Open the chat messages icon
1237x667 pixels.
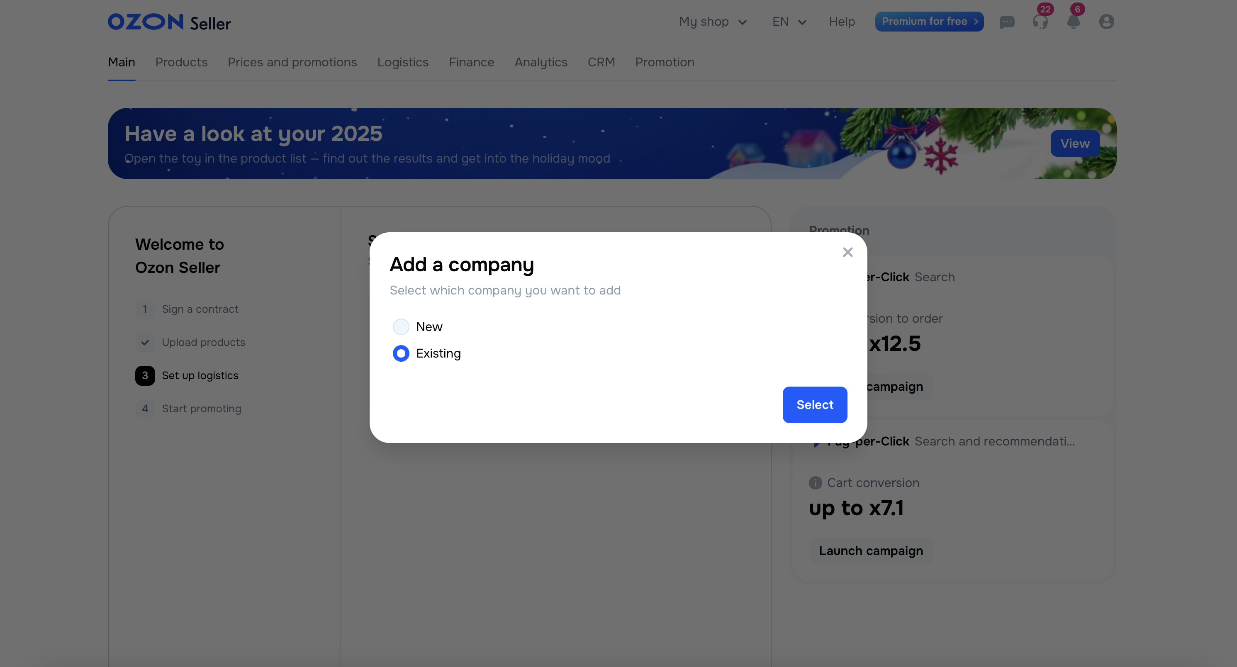coord(1007,22)
